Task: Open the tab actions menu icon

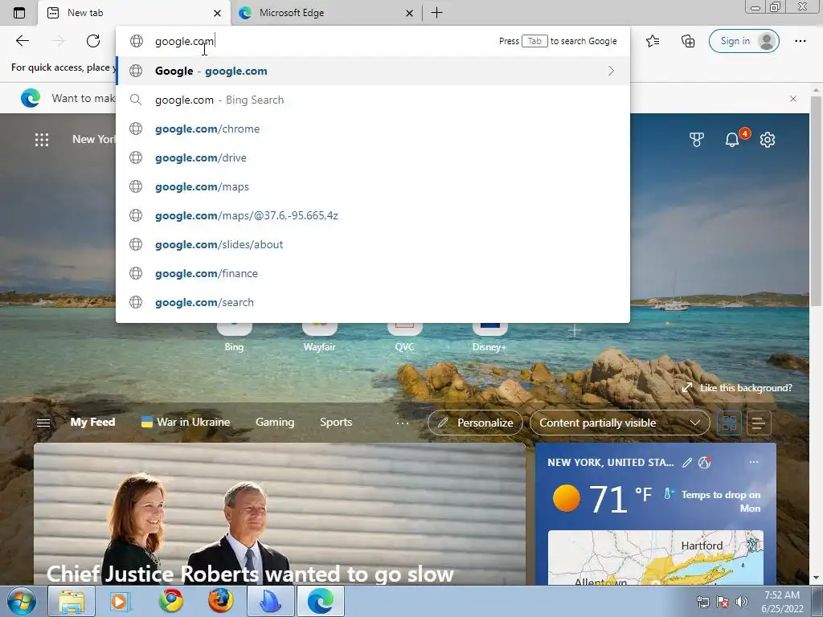Action: 19,13
